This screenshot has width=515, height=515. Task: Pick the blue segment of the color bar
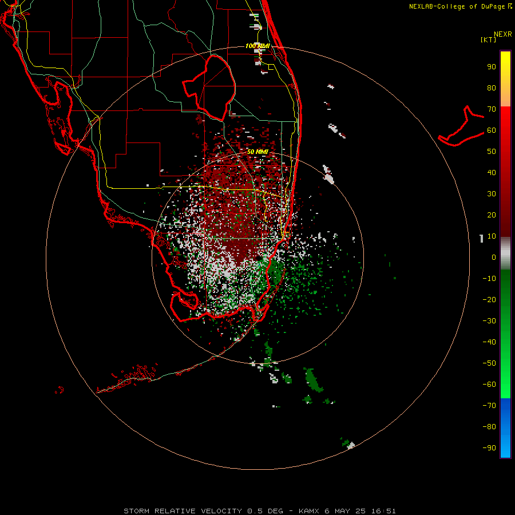tap(505, 427)
